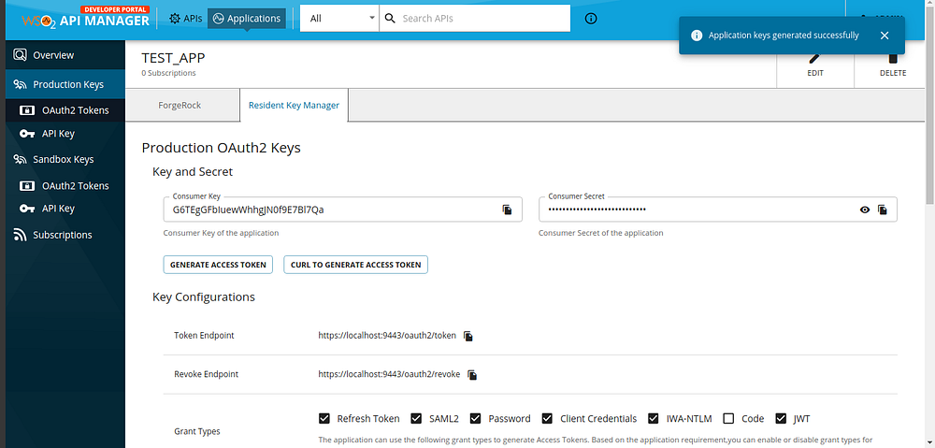The image size is (935, 448).
Task: Click Generate Access Token button
Action: [218, 265]
